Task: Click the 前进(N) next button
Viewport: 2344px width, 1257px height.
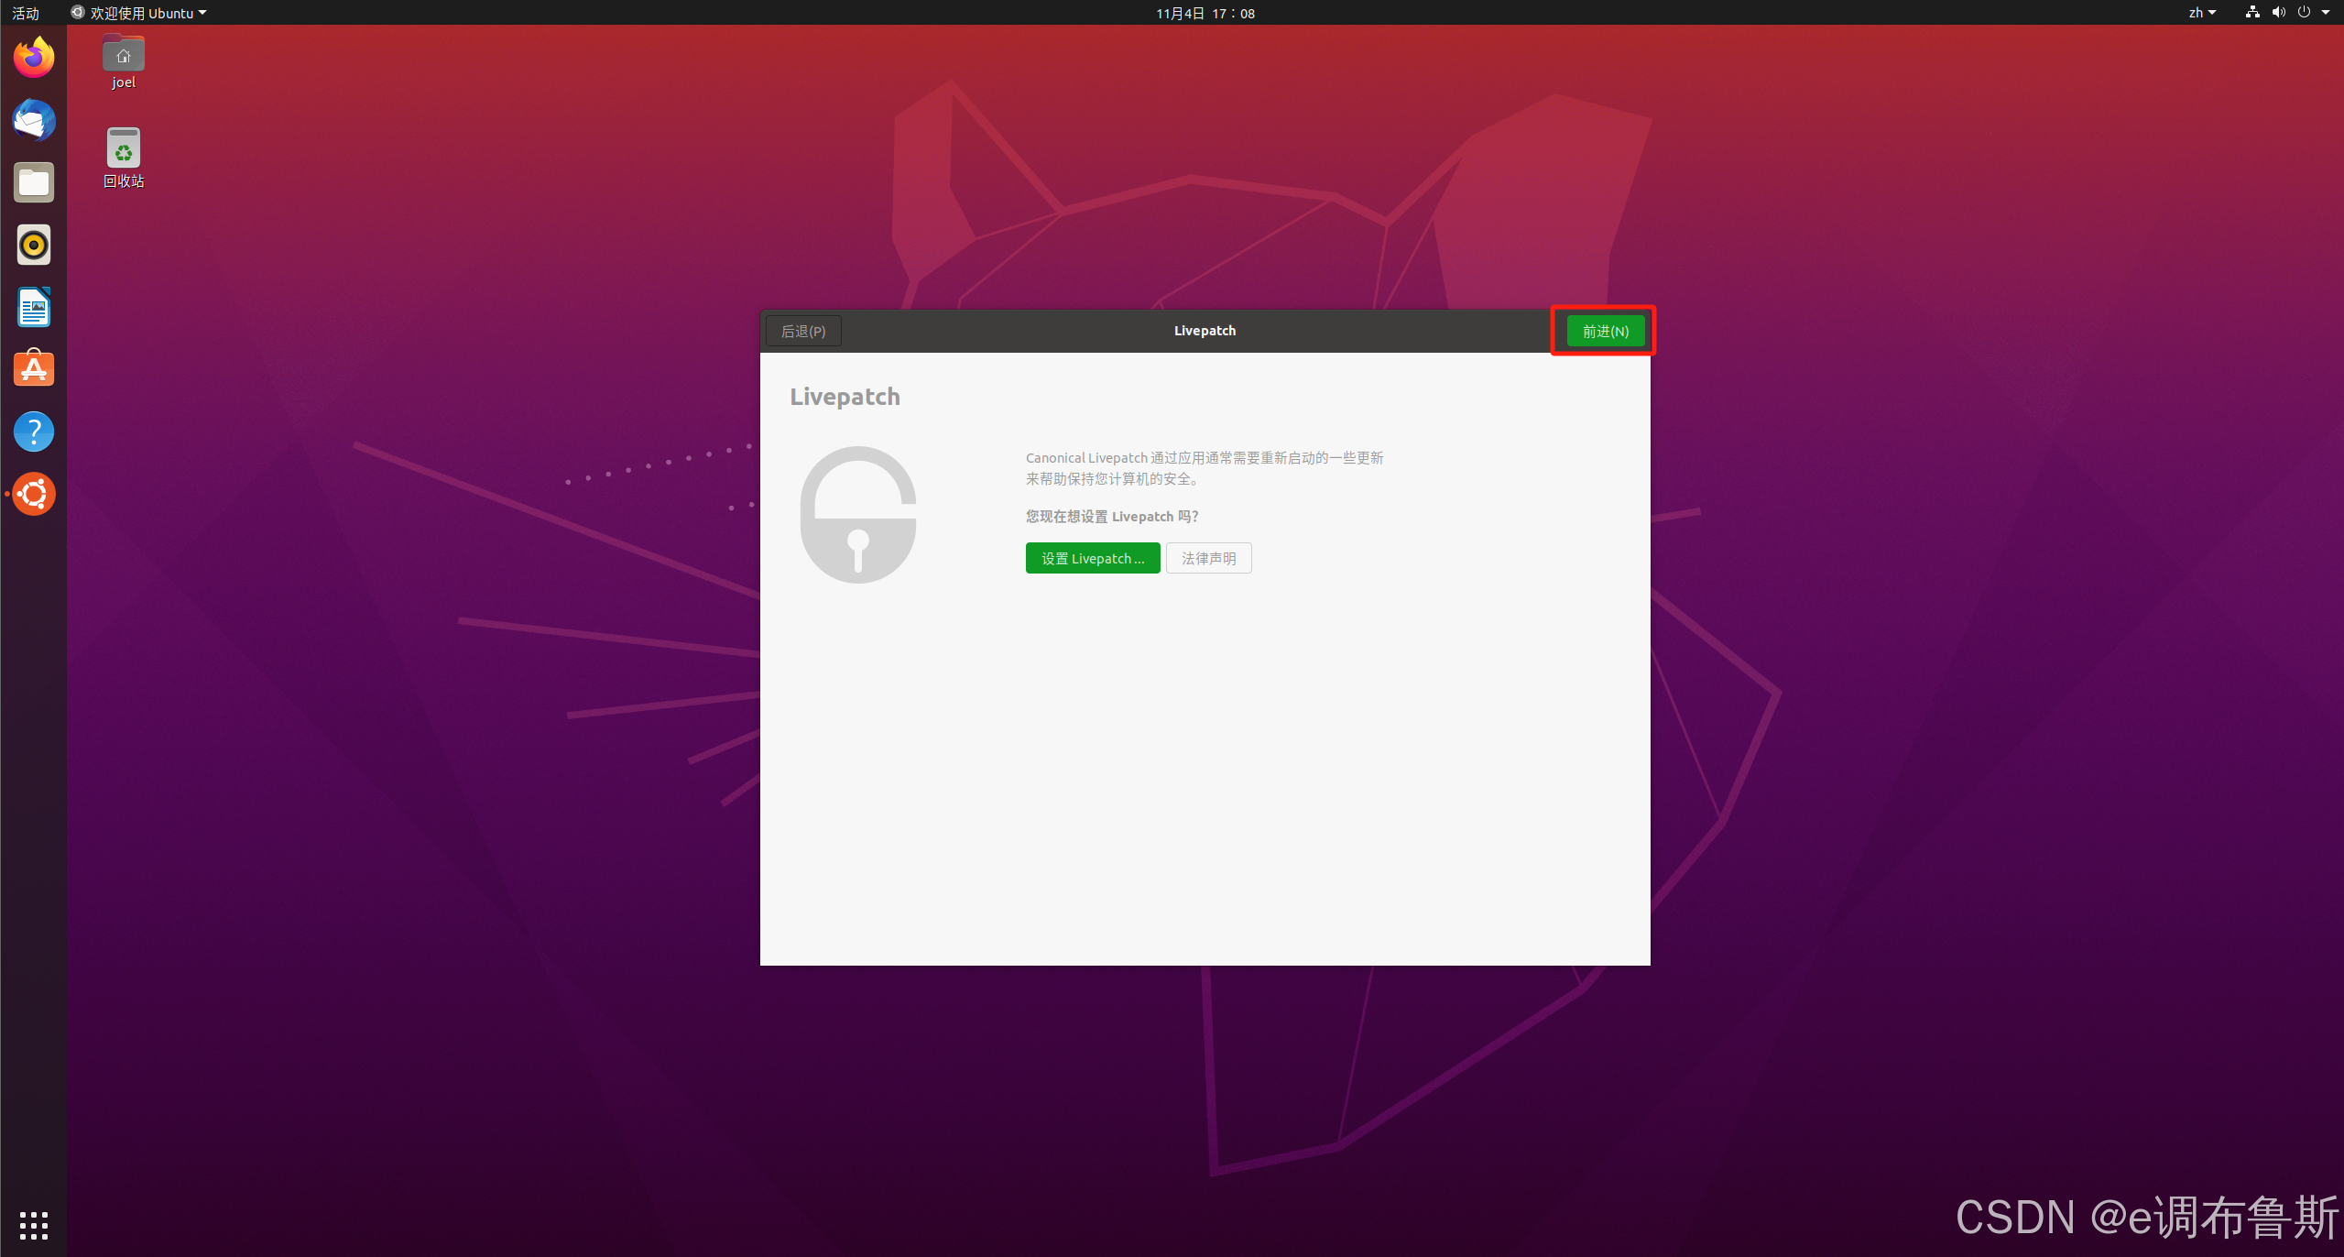Action: click(x=1605, y=331)
